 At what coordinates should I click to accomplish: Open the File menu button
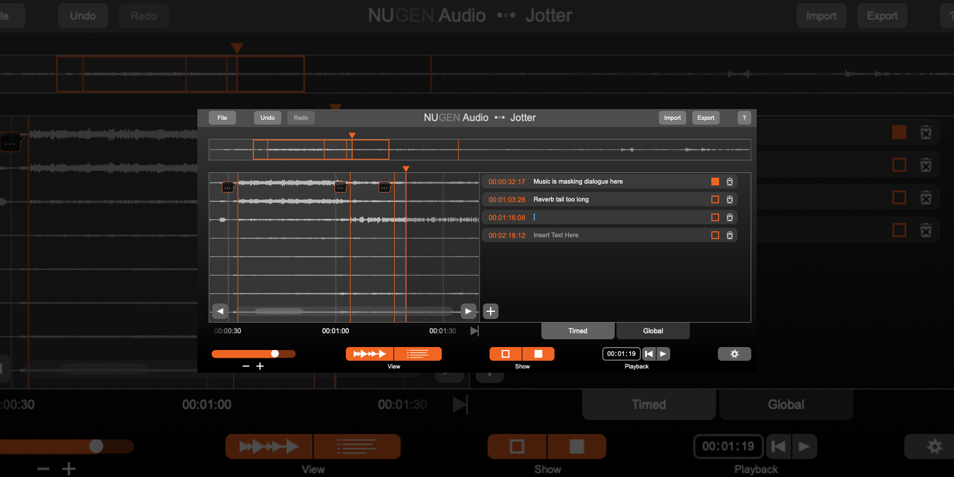coord(222,118)
